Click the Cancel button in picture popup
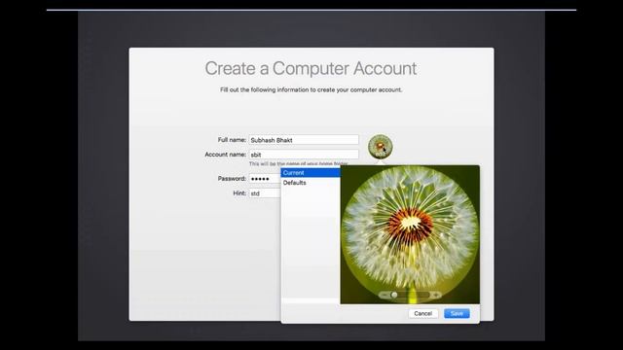The height and width of the screenshot is (350, 623). tap(422, 313)
